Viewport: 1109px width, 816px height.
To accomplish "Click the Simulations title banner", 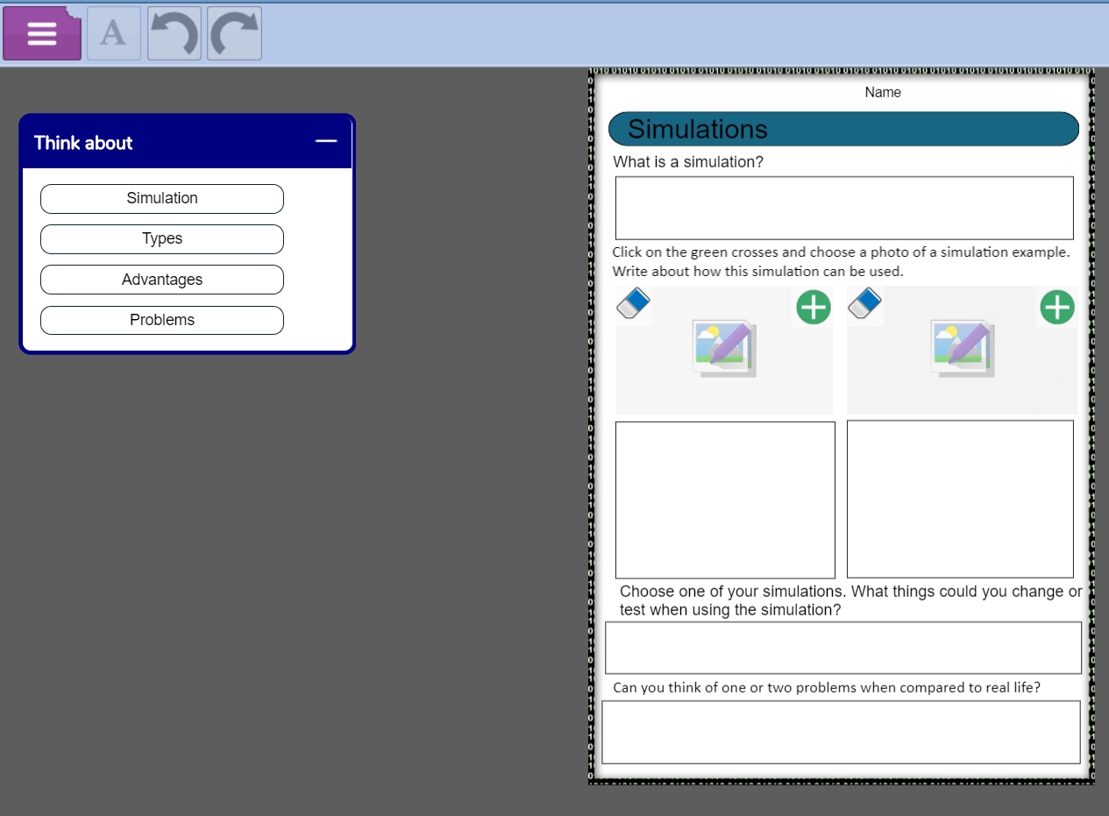I will pos(843,129).
